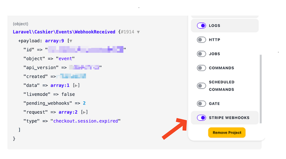286x159 pixels.
Task: Click the Remove Project button
Action: coord(227,133)
